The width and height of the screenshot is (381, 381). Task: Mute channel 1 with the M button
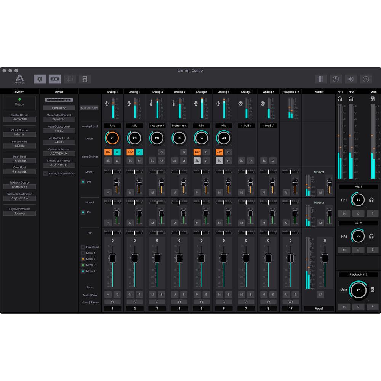(108, 295)
